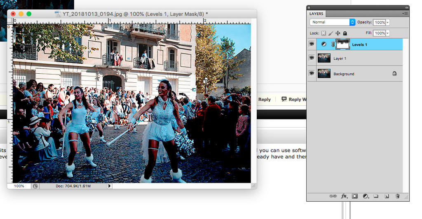Click the Levels adjustment icon on Levels 1
Image resolution: width=422 pixels, height=219 pixels.
coord(324,44)
